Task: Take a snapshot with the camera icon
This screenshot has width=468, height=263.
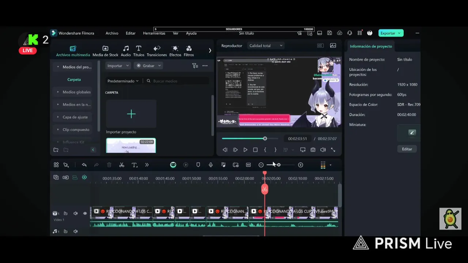Action: [313, 150]
